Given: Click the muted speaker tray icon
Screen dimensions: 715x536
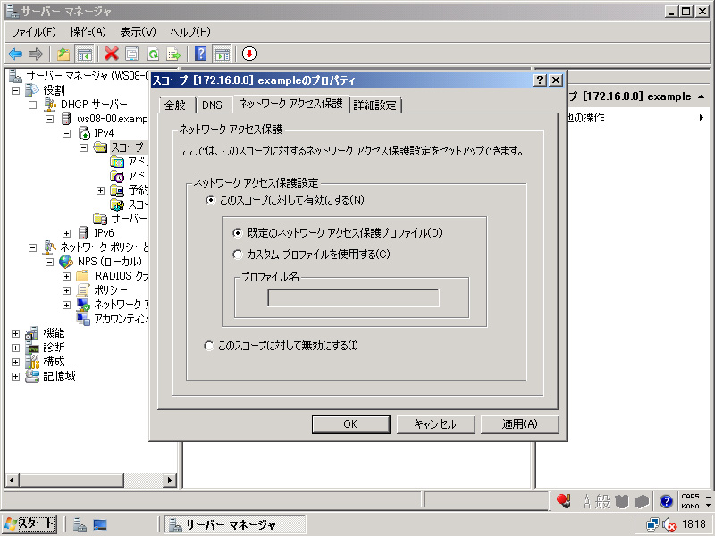Looking at the screenshot, I should pos(669,524).
